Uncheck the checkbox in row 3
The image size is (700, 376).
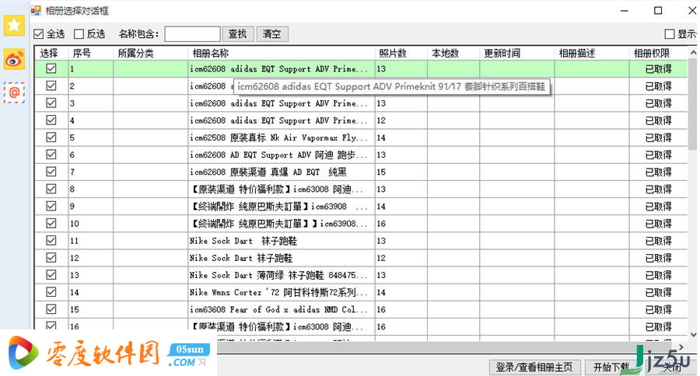coord(51,103)
